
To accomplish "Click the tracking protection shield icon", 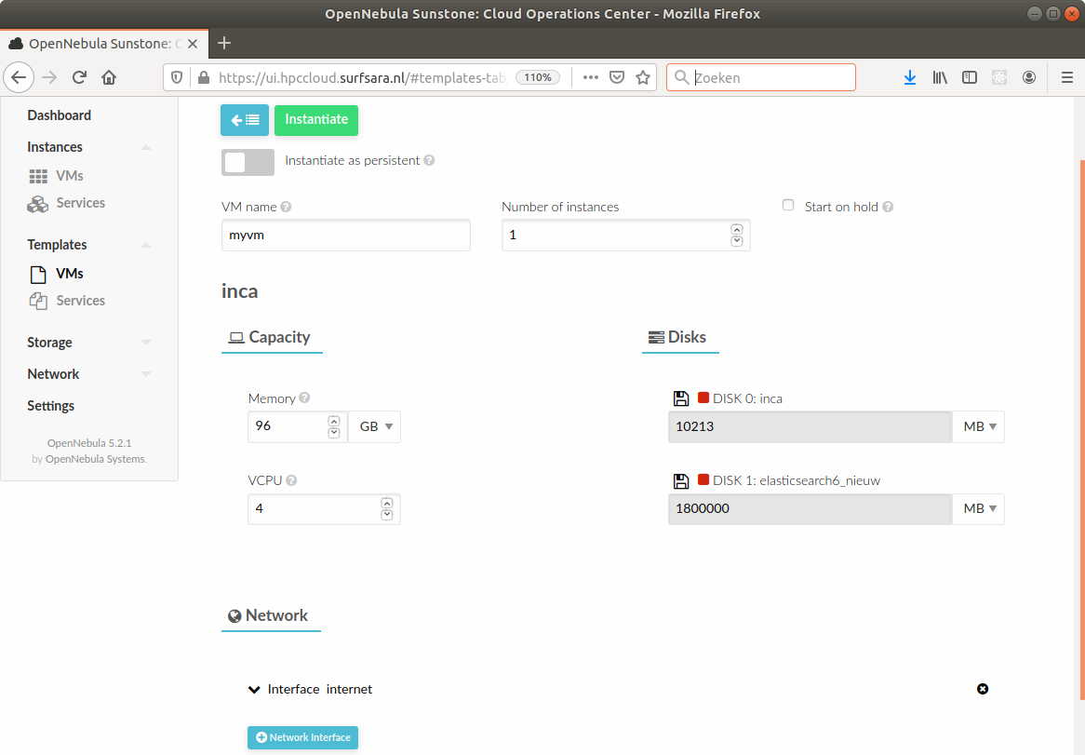I will 177,77.
